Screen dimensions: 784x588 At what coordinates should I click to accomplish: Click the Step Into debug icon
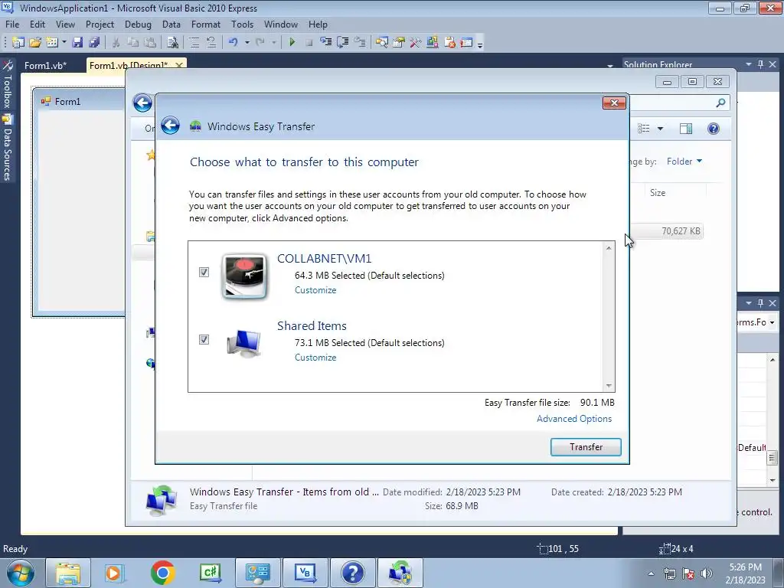click(x=325, y=43)
